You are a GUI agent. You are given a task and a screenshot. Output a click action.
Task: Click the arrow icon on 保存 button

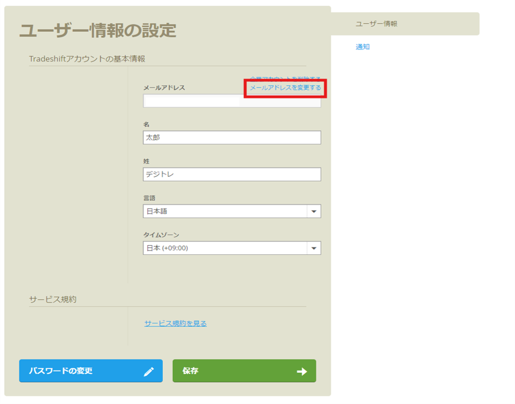(302, 372)
